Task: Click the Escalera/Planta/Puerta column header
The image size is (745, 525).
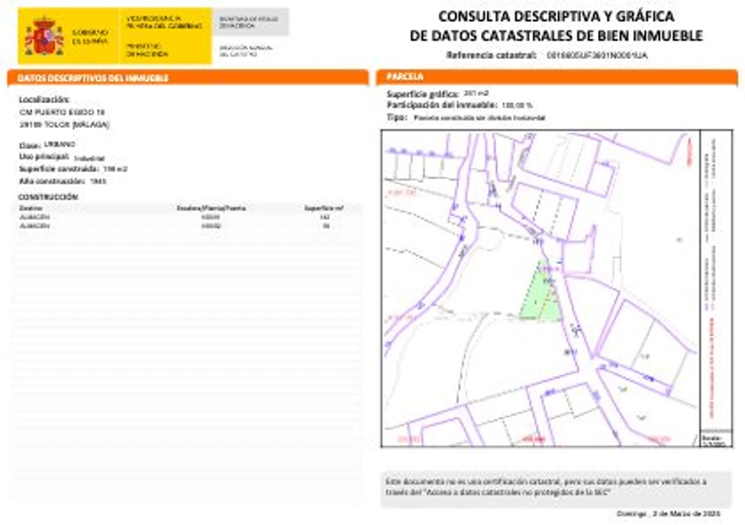Action: coord(211,208)
